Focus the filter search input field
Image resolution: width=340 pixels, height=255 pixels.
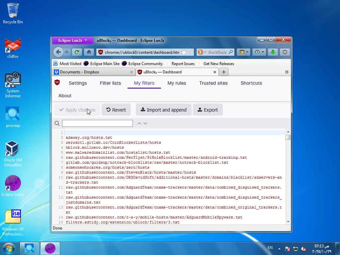point(97,124)
